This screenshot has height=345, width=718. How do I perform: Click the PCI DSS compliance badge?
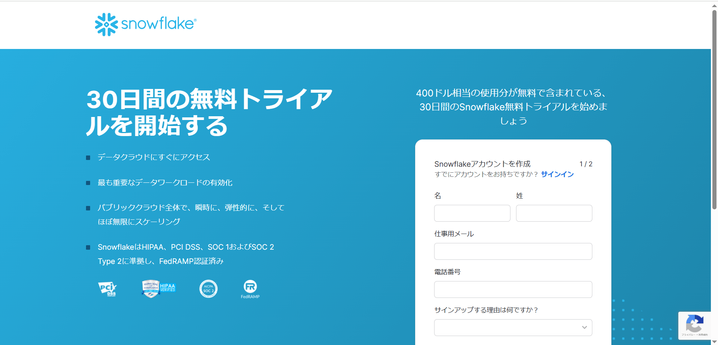point(108,289)
